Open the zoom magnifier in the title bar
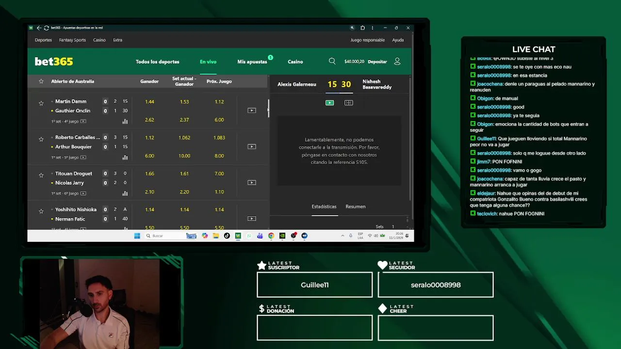 (x=352, y=28)
